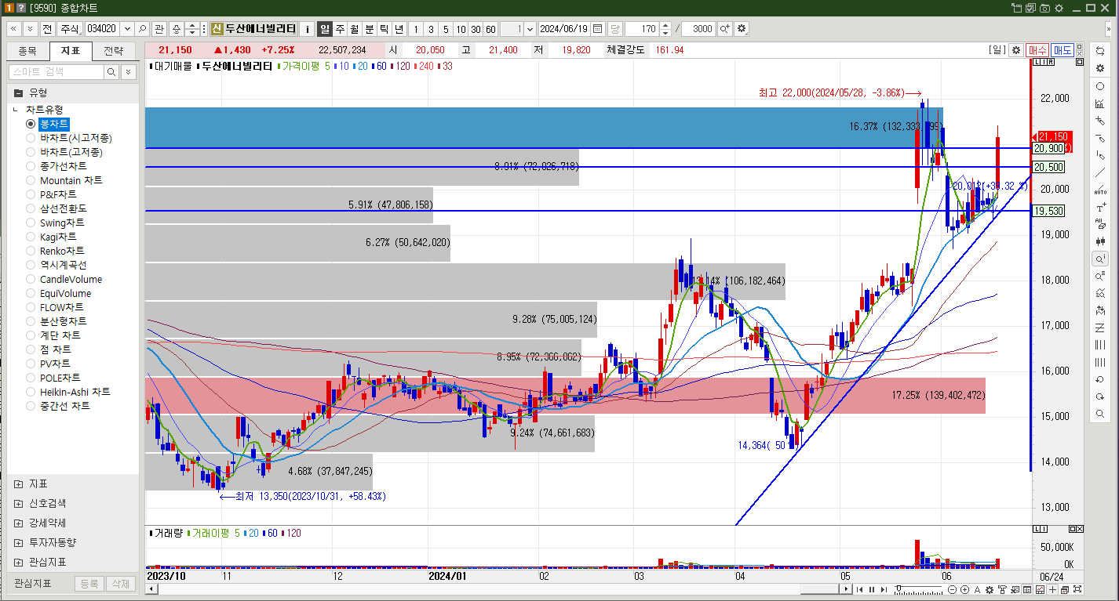Select the 분 minute period button
The width and height of the screenshot is (1119, 601).
click(369, 28)
